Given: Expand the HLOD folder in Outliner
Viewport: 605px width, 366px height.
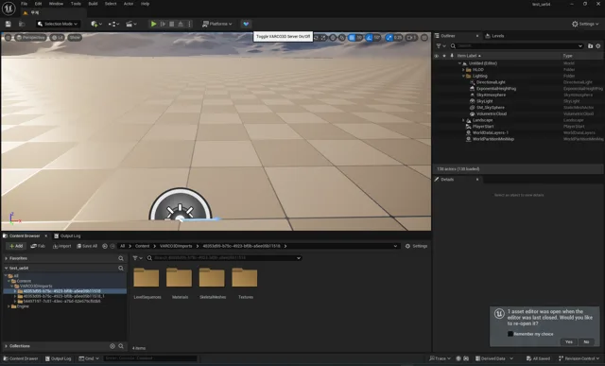Looking at the screenshot, I should pyautogui.click(x=463, y=70).
